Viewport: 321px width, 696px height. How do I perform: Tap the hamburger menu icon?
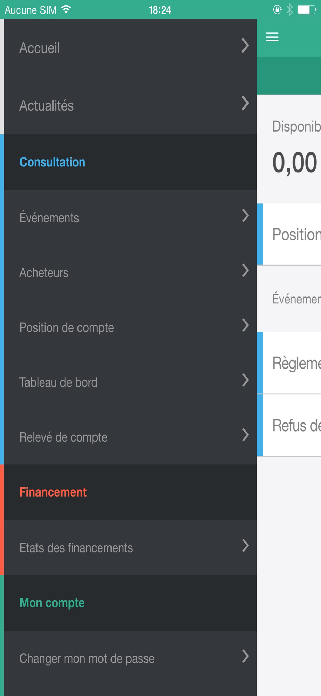tap(272, 37)
